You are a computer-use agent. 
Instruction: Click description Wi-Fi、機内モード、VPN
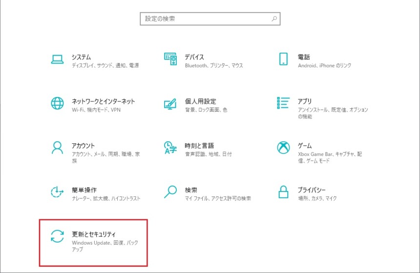pos(96,110)
